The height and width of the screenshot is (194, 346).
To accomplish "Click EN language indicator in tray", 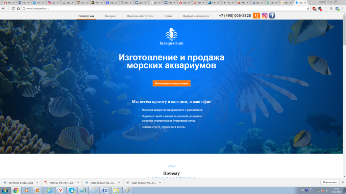I will click(302, 190).
